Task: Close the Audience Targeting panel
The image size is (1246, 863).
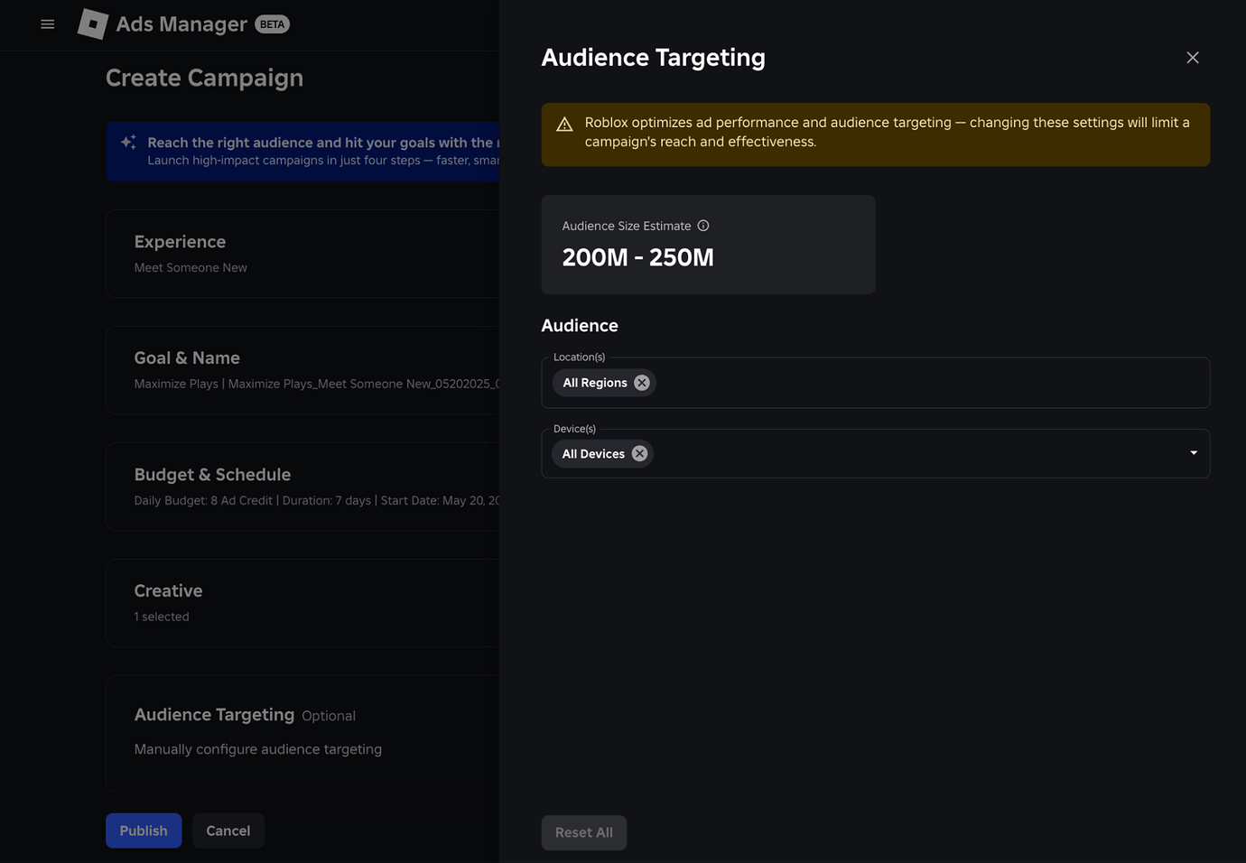Action: (1193, 58)
